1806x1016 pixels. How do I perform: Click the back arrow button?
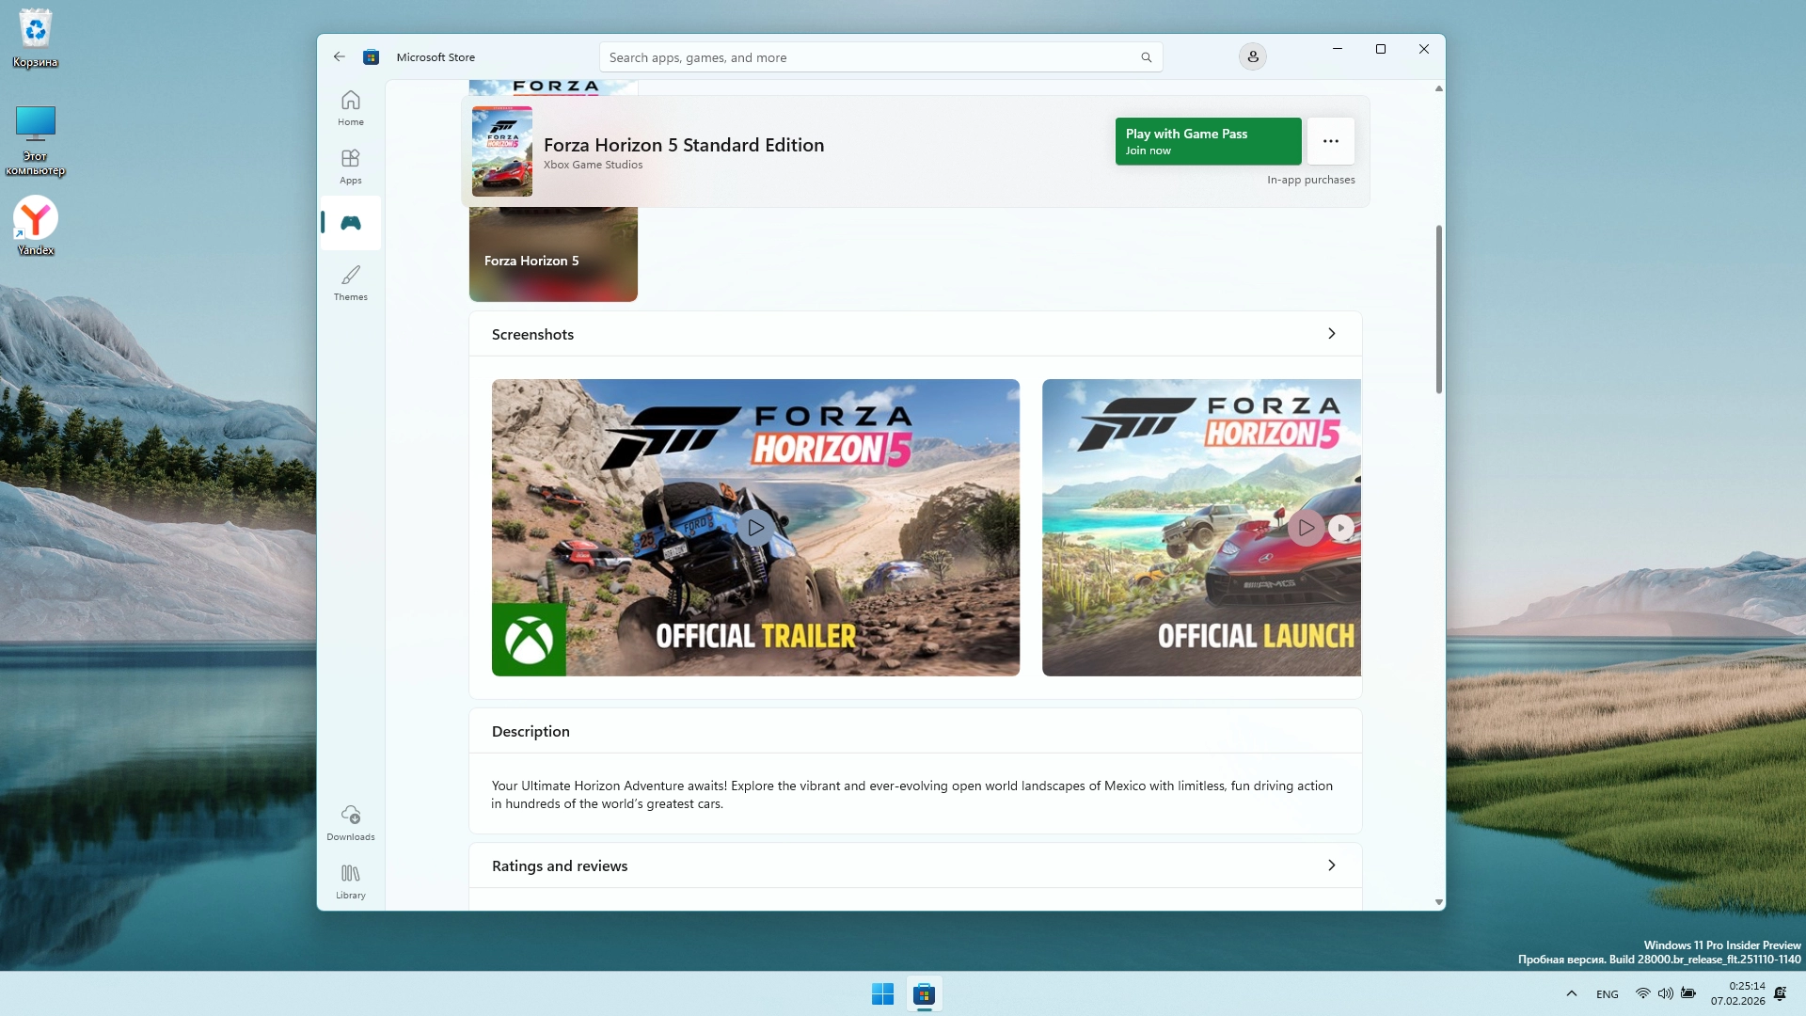pos(340,56)
